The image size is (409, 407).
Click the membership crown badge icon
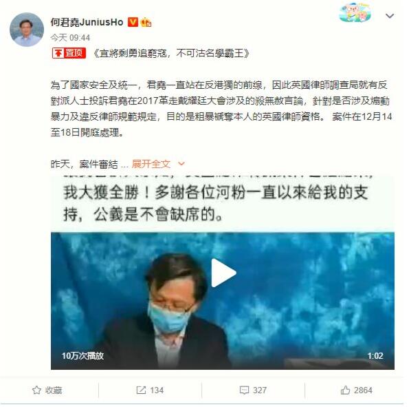146,23
